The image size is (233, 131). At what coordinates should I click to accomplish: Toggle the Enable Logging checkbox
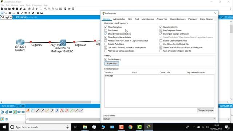point(106,59)
